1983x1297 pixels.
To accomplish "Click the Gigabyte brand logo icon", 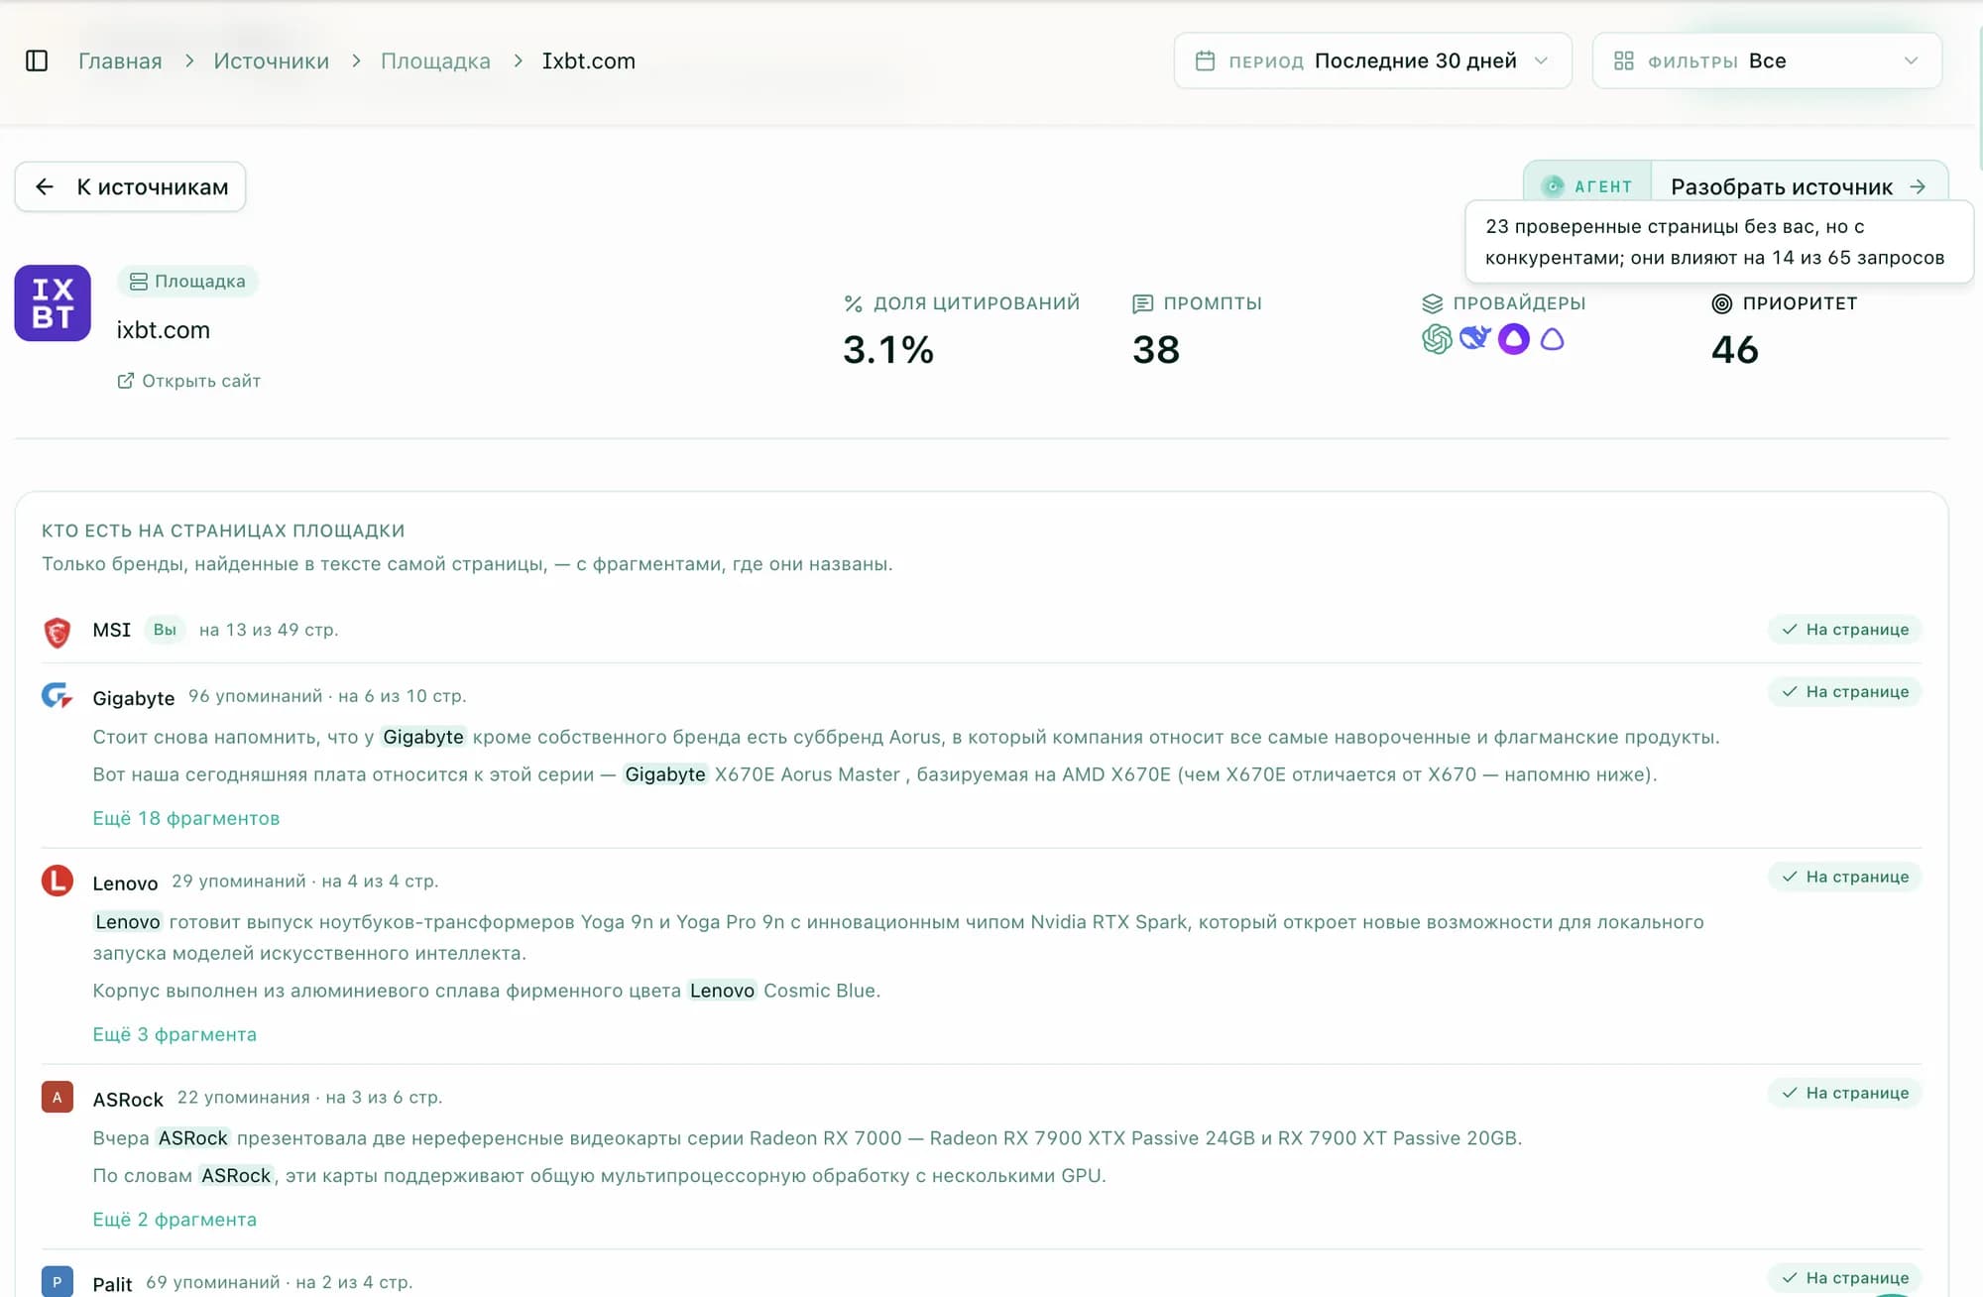I will (x=58, y=696).
